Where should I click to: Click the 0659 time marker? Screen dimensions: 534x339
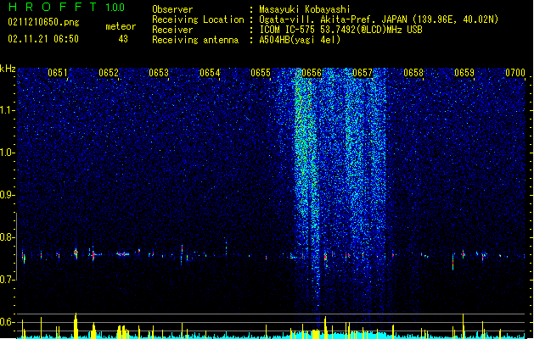point(464,73)
